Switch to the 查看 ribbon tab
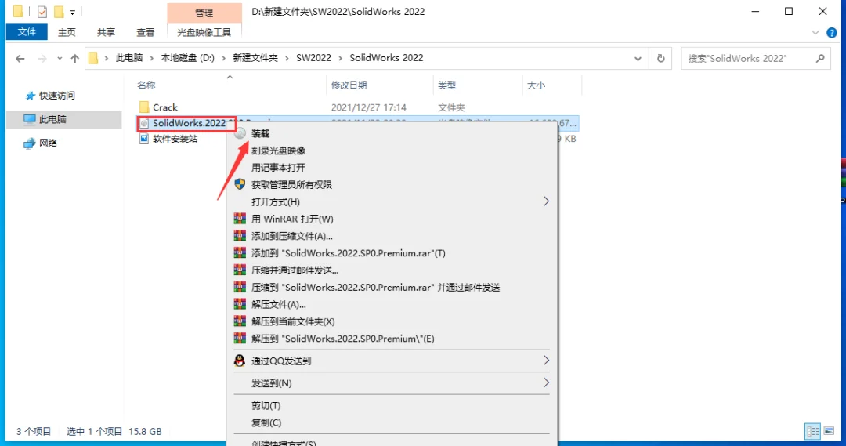 pos(146,32)
